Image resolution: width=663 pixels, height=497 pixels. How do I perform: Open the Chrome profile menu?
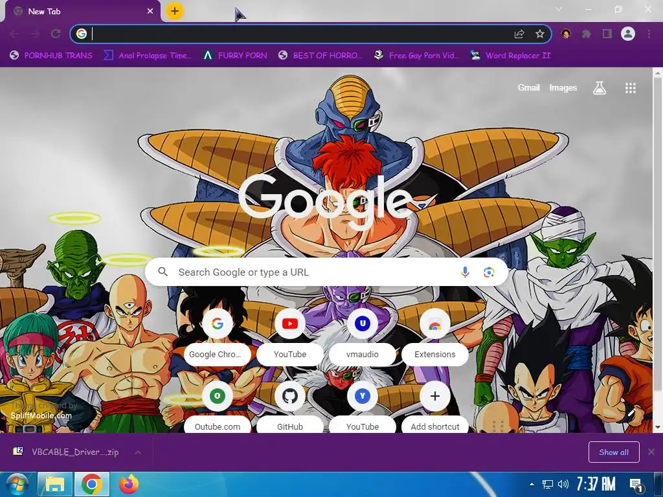pyautogui.click(x=628, y=34)
